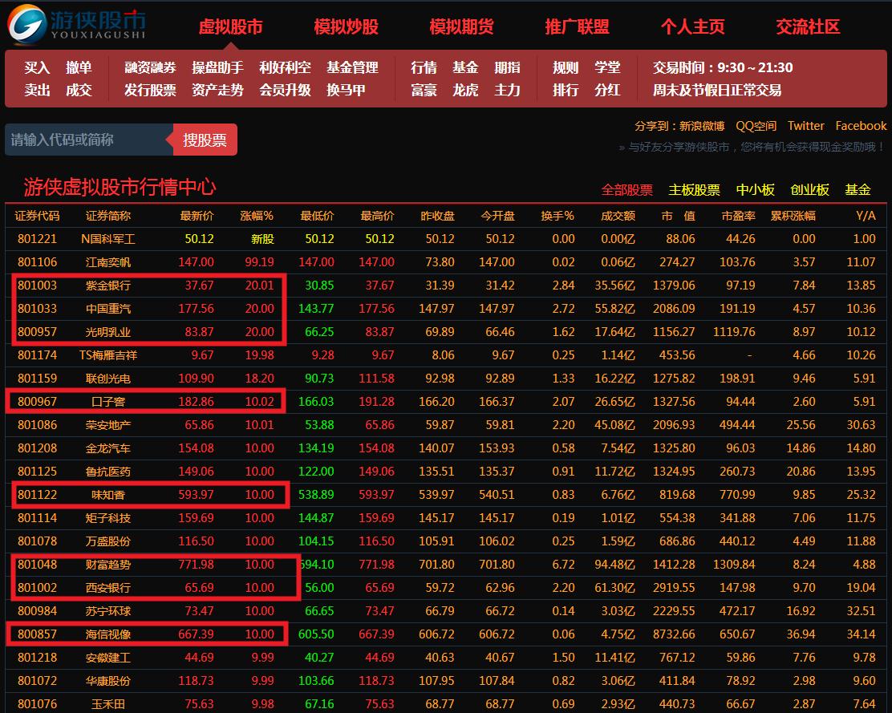Click the 买入 menu link
The image size is (892, 713).
tap(37, 67)
